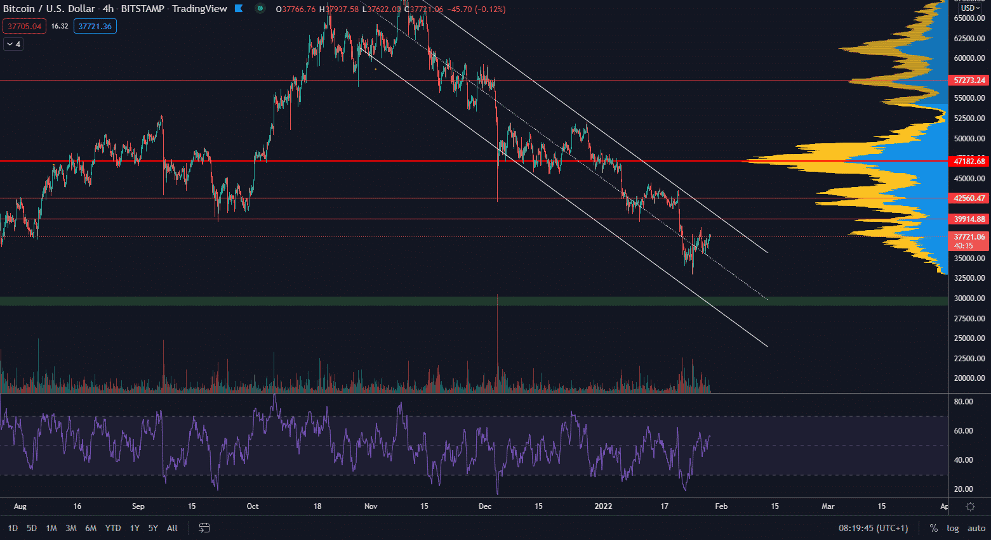The width and height of the screenshot is (991, 540).
Task: Click the red 42560.47 price label
Action: point(969,198)
